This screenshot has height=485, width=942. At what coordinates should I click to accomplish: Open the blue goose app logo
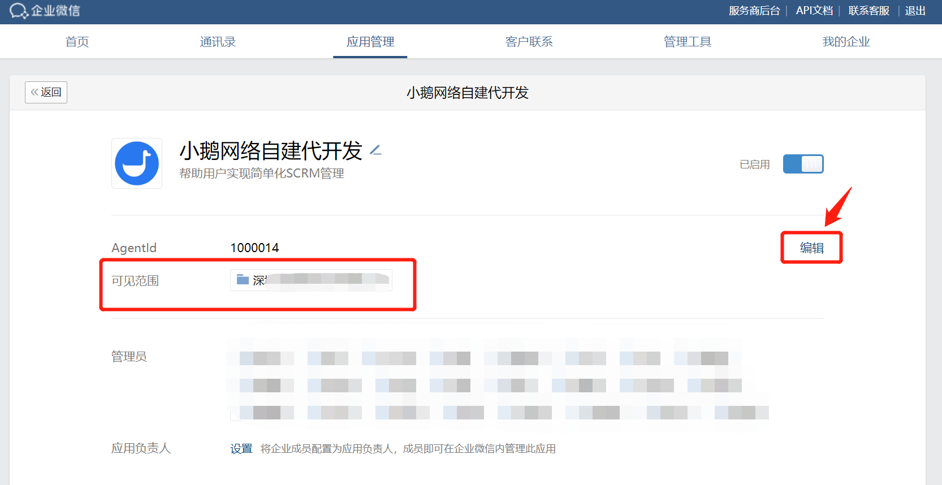[x=137, y=163]
